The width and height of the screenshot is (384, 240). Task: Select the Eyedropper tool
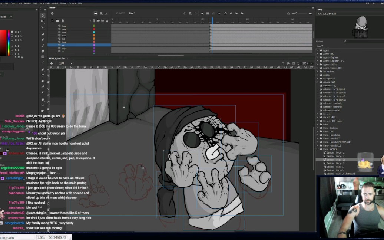click(x=43, y=87)
